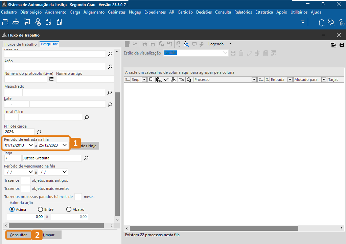Click the chain link column header icon
346x244 pixels.
pyautogui.click(x=181, y=80)
